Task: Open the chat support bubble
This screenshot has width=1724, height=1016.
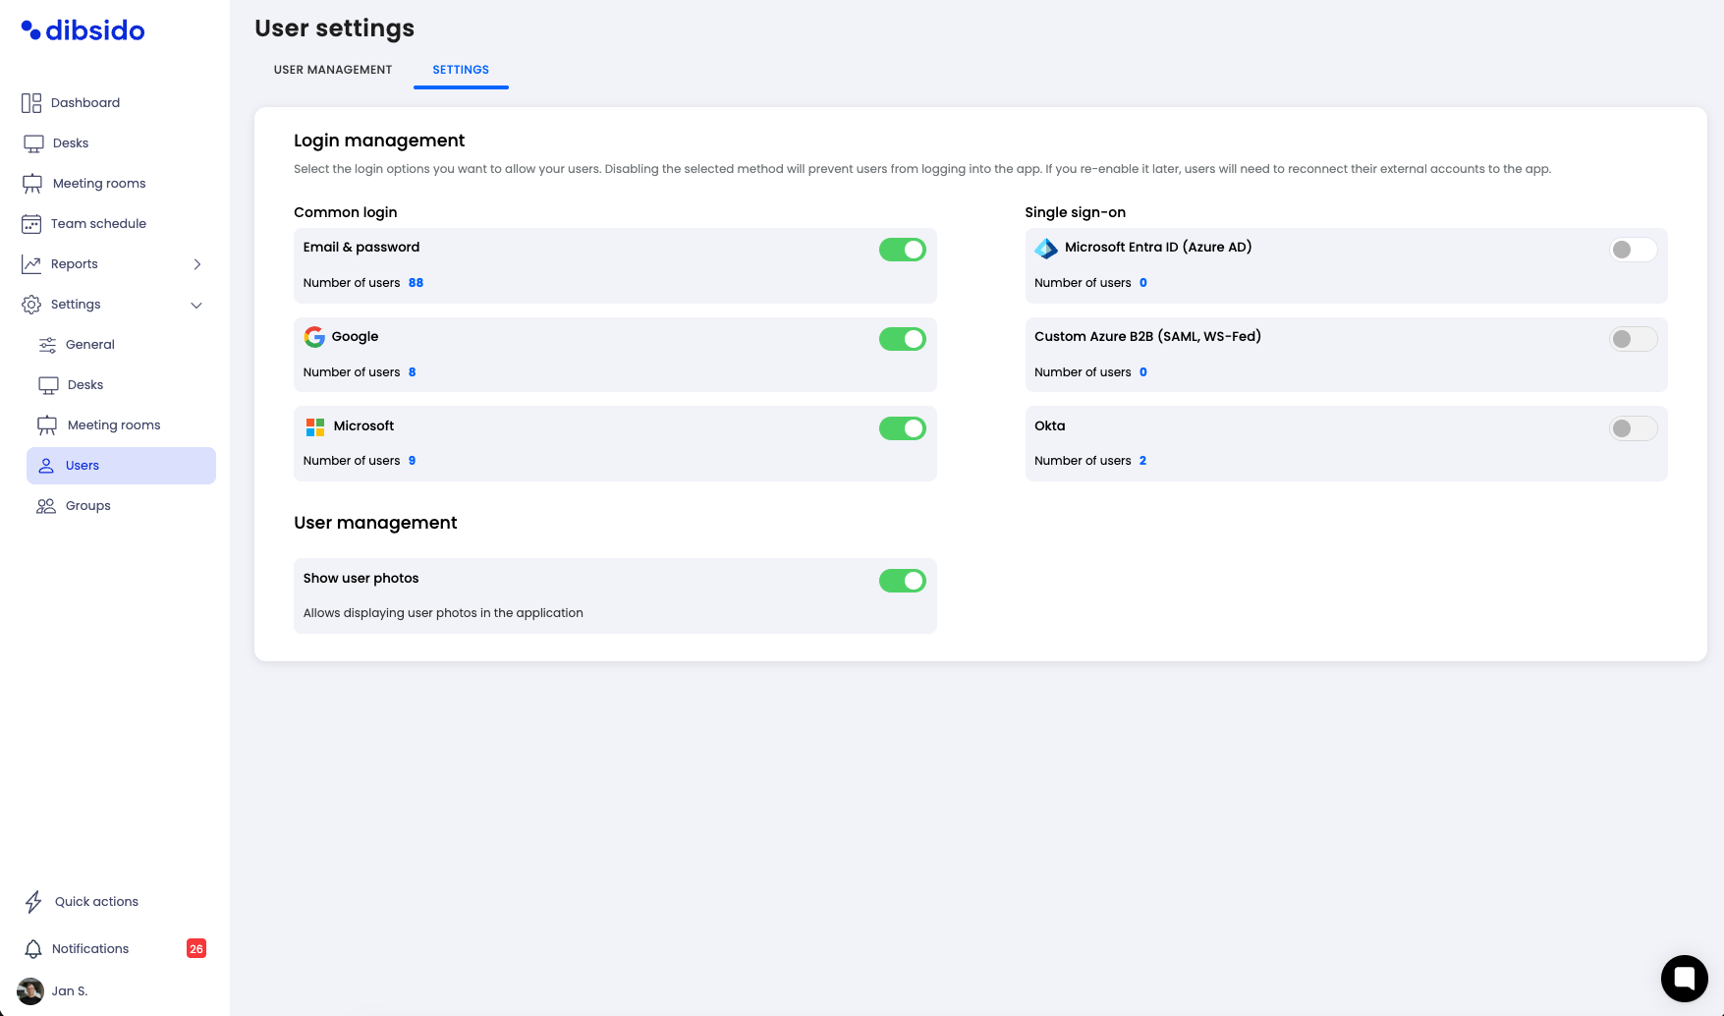Action: pos(1684,978)
